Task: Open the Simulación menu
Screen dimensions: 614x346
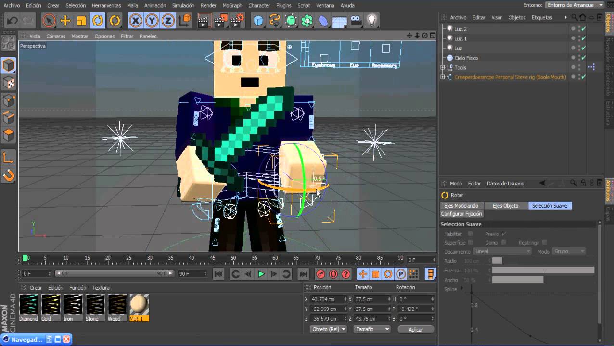Action: pyautogui.click(x=183, y=6)
